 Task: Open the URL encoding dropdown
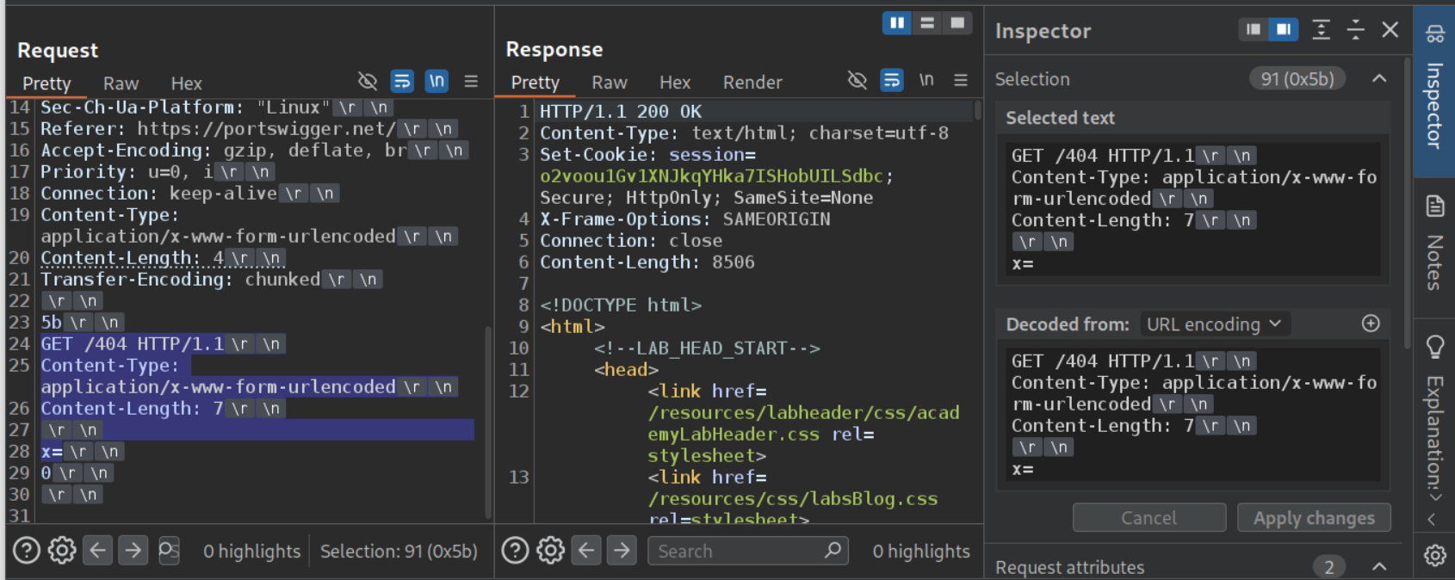1214,324
